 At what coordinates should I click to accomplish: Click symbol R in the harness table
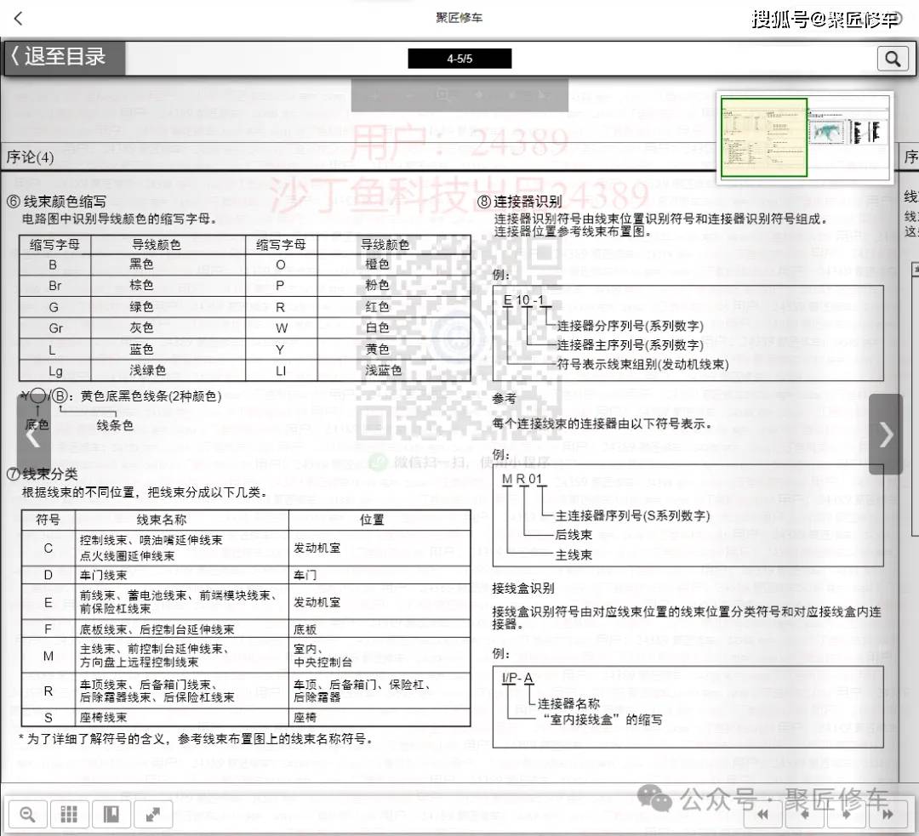pyautogui.click(x=49, y=691)
